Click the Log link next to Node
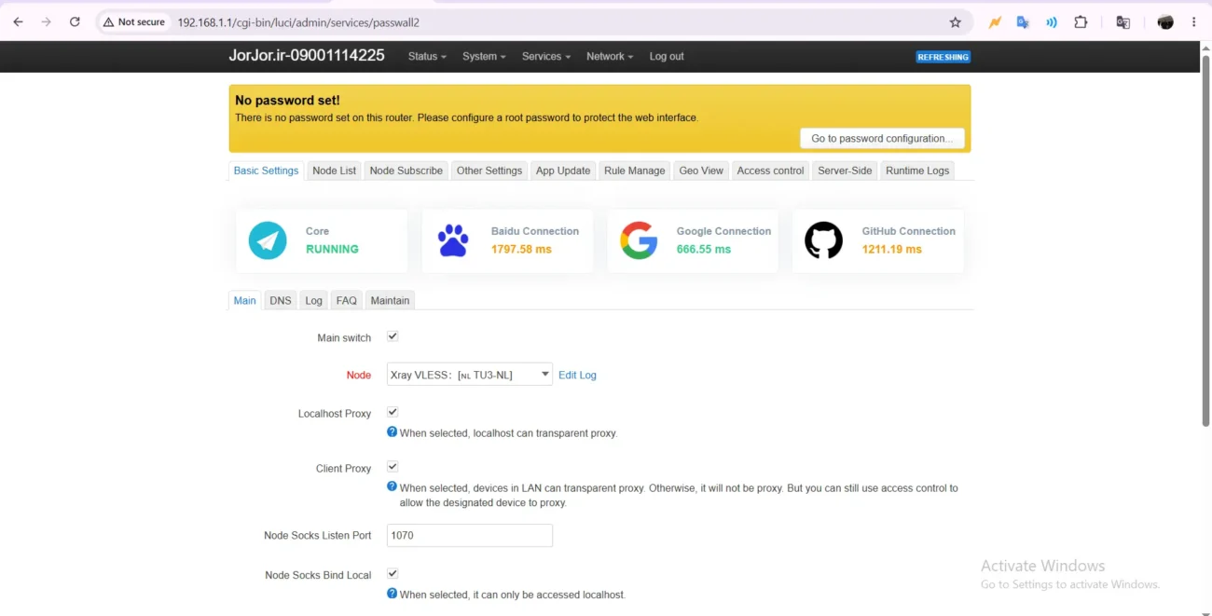Screen dimensions: 1212x616 coord(588,375)
